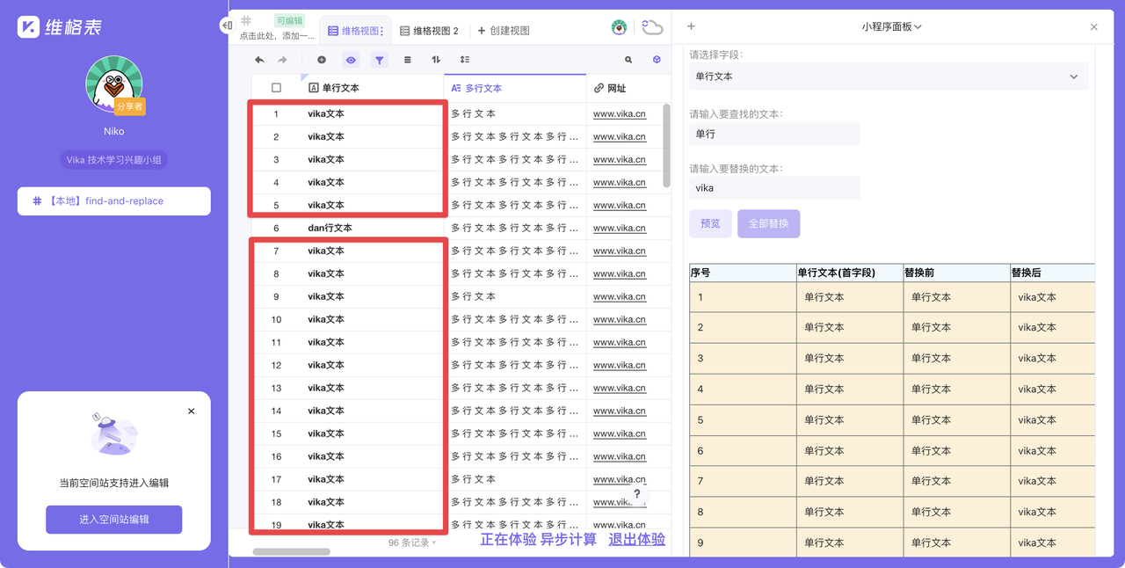Toggle the select-all checkbox in header row
The width and height of the screenshot is (1125, 568).
(x=276, y=88)
